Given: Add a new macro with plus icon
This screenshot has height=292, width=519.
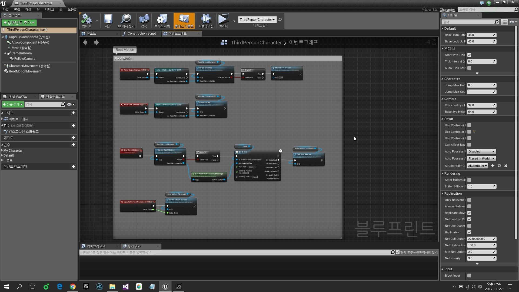Looking at the screenshot, I should coord(74,138).
